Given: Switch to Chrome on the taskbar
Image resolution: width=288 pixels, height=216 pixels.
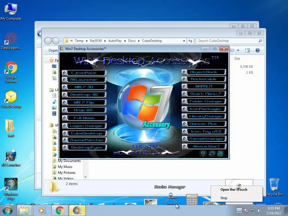Looking at the screenshot, I should (x=60, y=210).
